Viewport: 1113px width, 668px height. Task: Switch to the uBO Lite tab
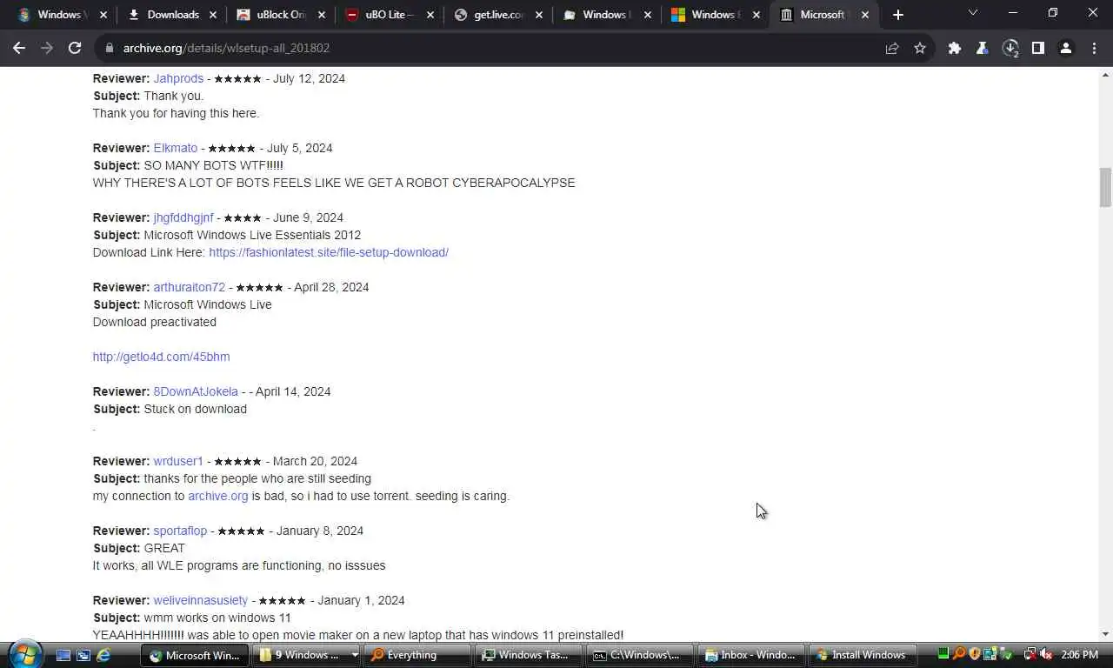pos(389,15)
